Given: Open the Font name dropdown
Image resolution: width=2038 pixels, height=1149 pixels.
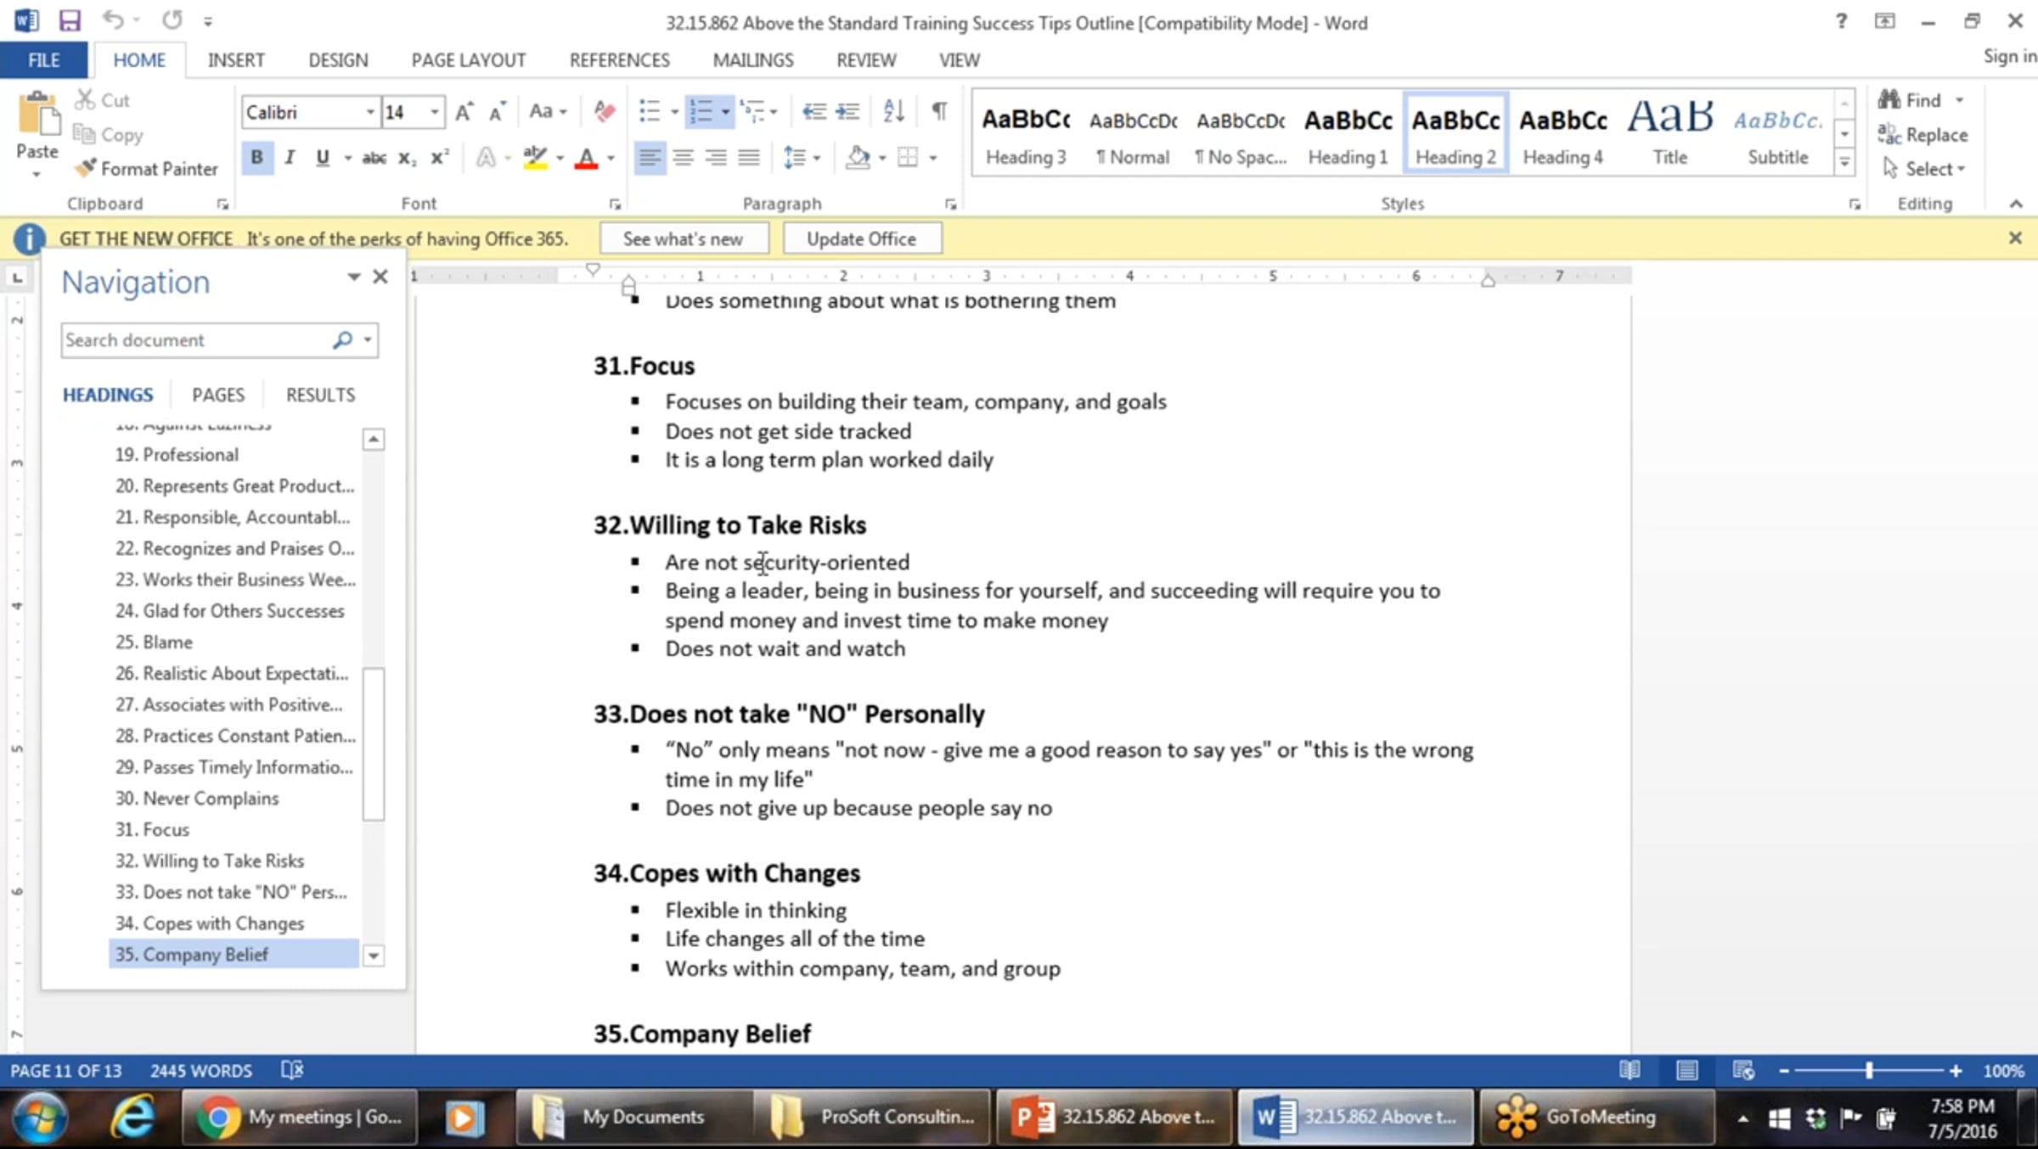Looking at the screenshot, I should pos(370,112).
